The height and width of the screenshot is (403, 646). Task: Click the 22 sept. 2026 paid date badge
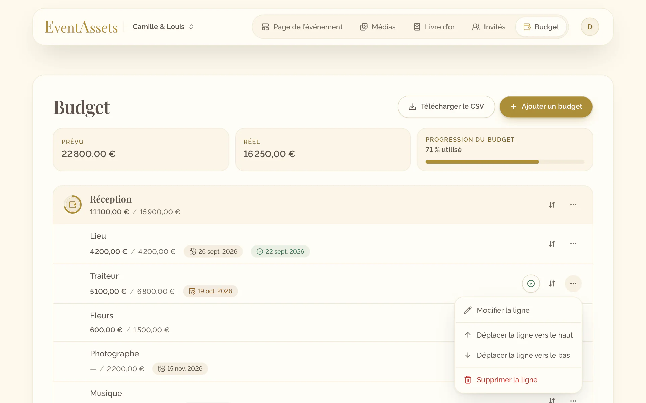click(x=280, y=252)
